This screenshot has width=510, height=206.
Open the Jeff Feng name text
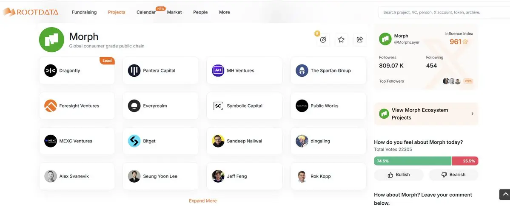(x=237, y=176)
